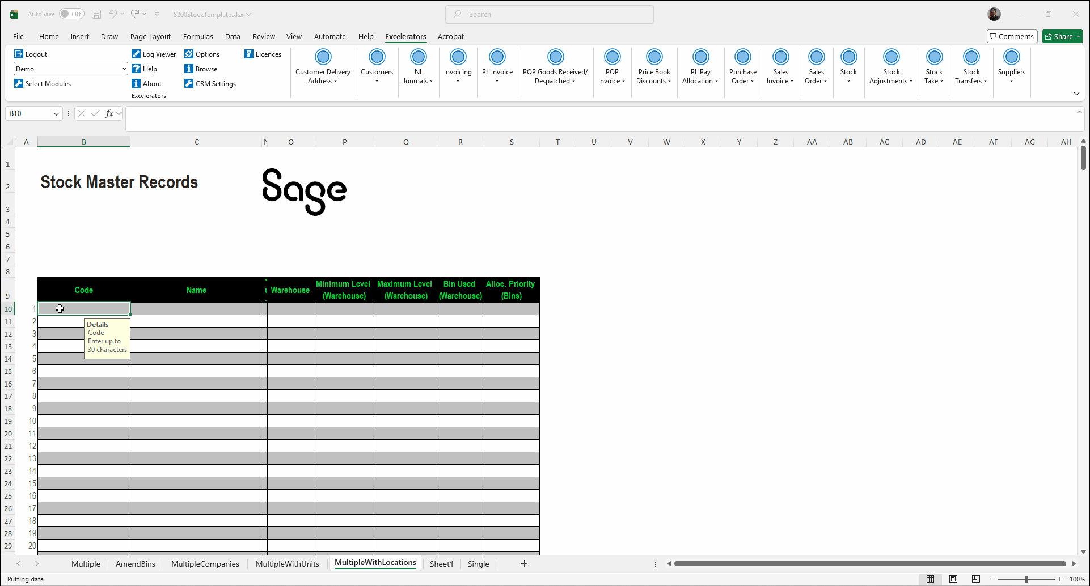Add a new sheet
The height and width of the screenshot is (586, 1090).
(524, 563)
